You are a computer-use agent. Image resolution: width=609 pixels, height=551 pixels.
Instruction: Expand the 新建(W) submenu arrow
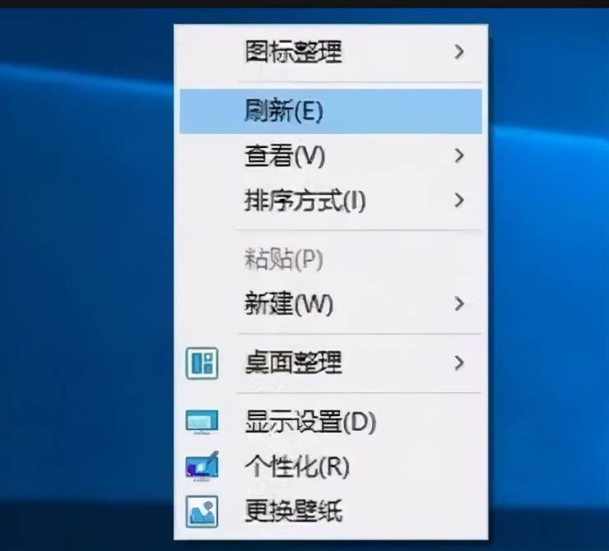tap(459, 303)
